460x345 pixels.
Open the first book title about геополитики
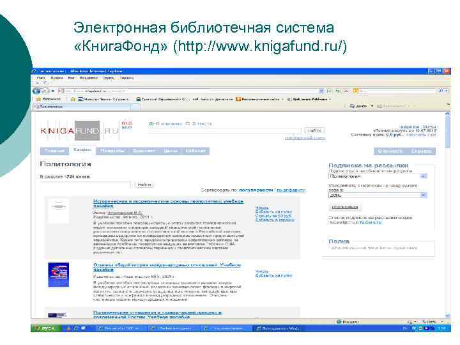coord(168,203)
